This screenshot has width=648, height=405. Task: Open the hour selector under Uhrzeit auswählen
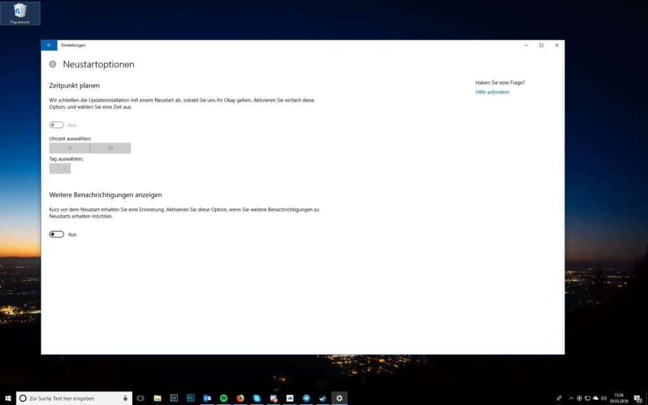(69, 147)
